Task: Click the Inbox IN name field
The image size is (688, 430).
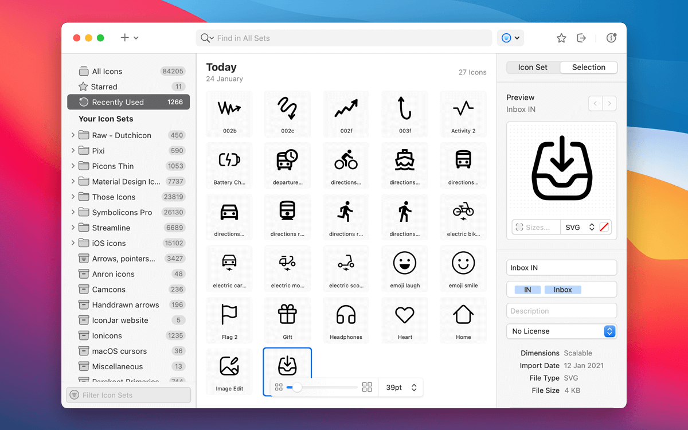Action: [x=562, y=268]
